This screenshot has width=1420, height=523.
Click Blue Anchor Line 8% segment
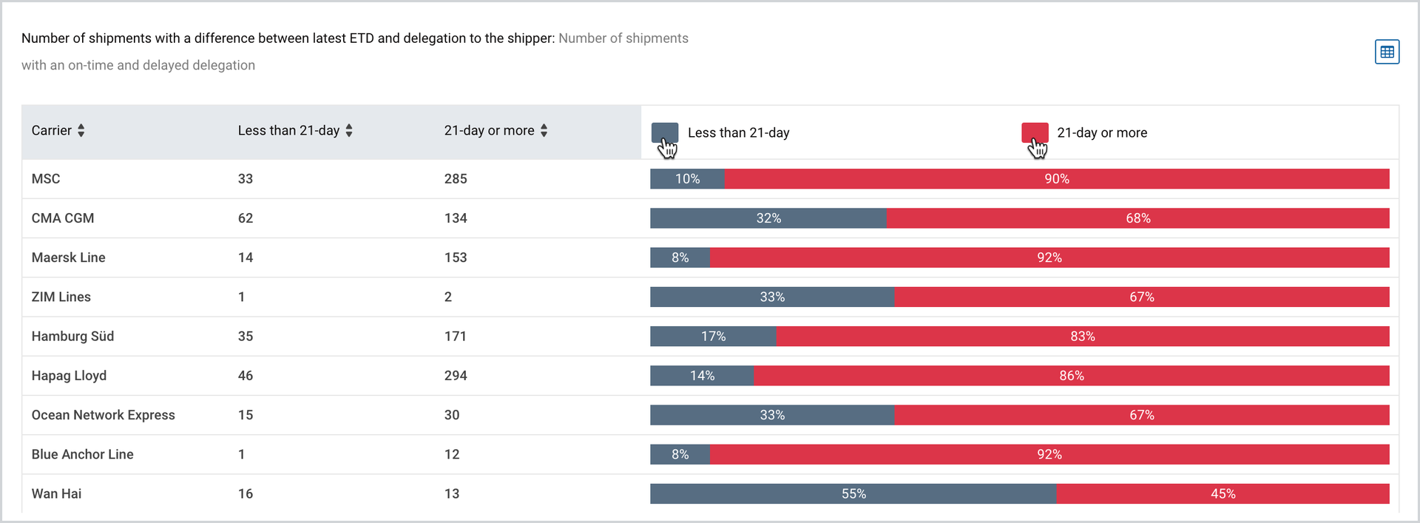680,455
